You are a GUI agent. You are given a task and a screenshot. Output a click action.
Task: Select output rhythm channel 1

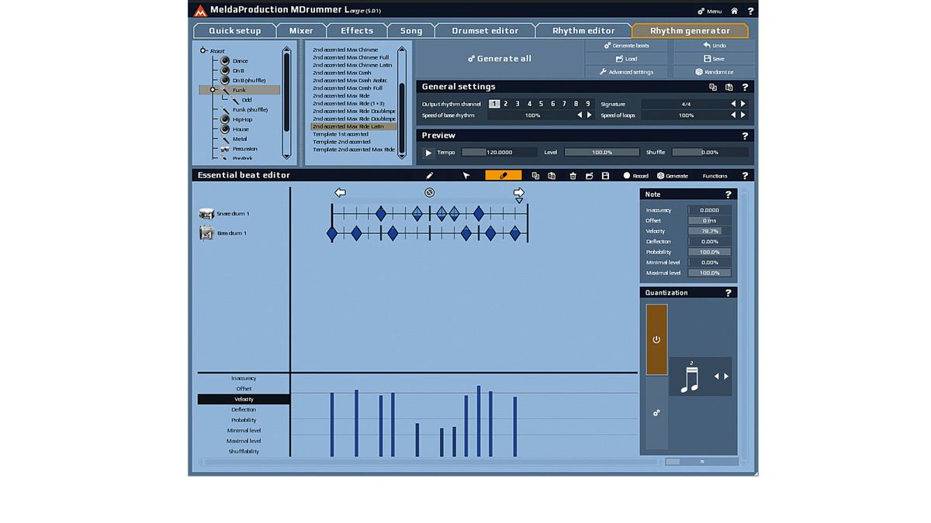[x=494, y=104]
